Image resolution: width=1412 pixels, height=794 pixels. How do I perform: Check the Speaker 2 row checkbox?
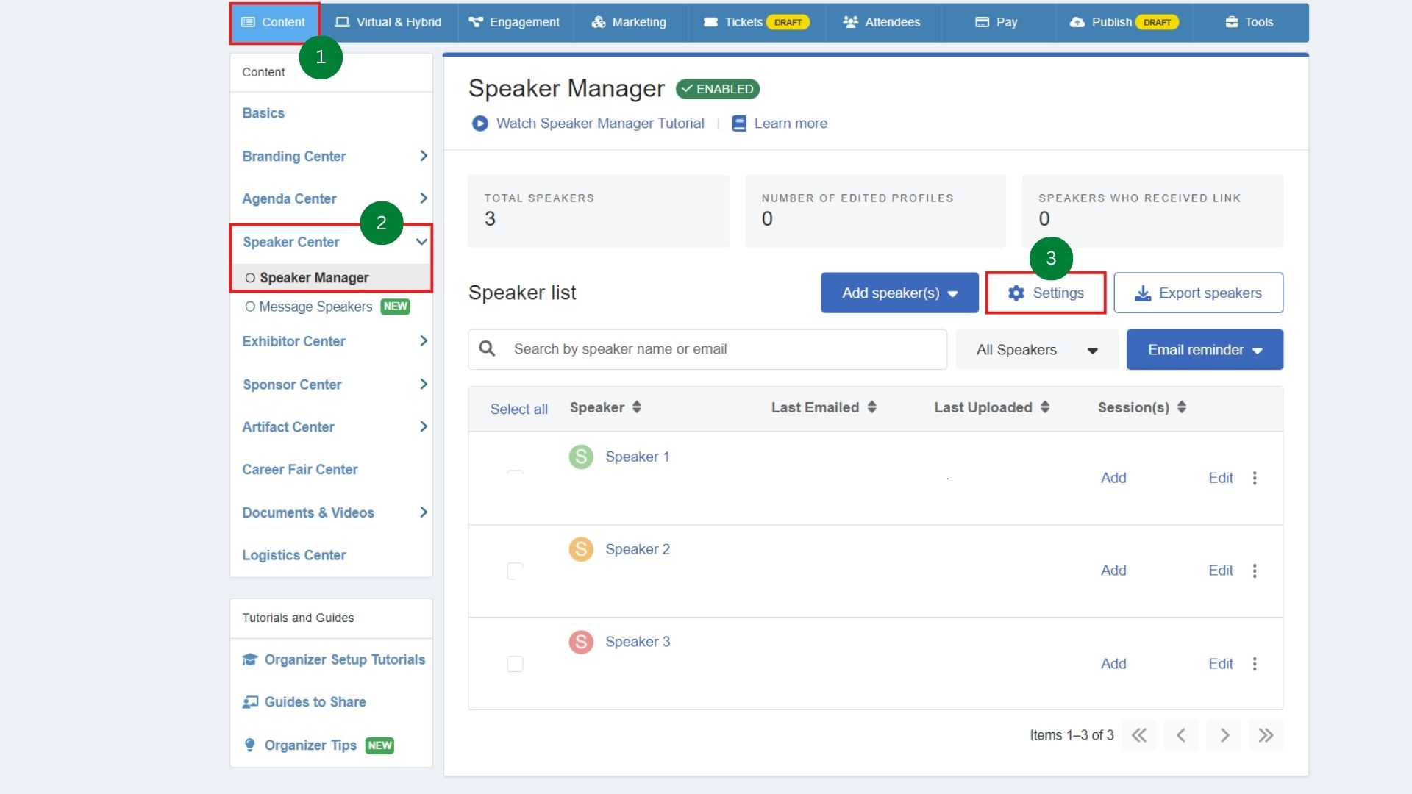[x=515, y=571]
